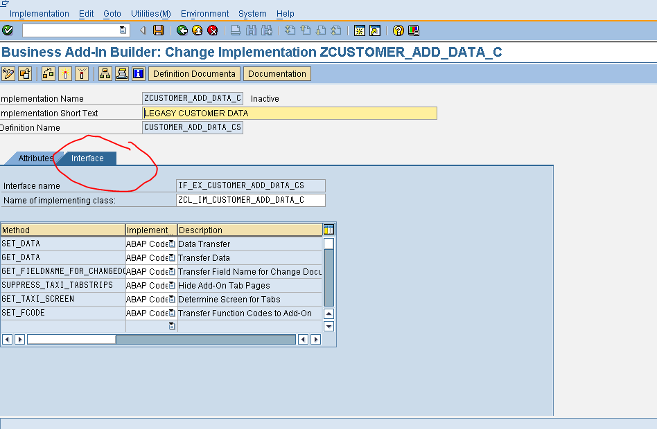
Task: Open the command field dropdown
Action: pos(122,30)
